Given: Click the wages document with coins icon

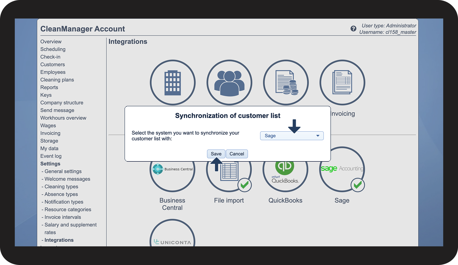Looking at the screenshot, I should [x=286, y=82].
